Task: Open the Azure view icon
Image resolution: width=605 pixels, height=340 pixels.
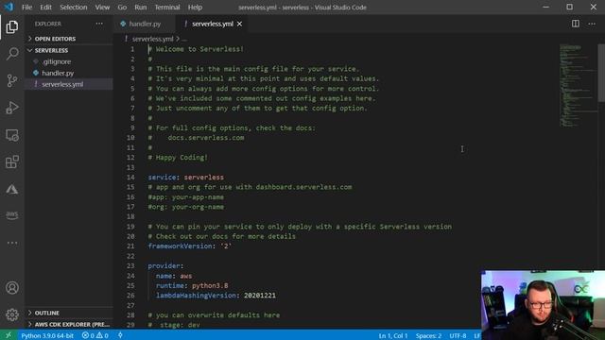Action: pyautogui.click(x=12, y=189)
